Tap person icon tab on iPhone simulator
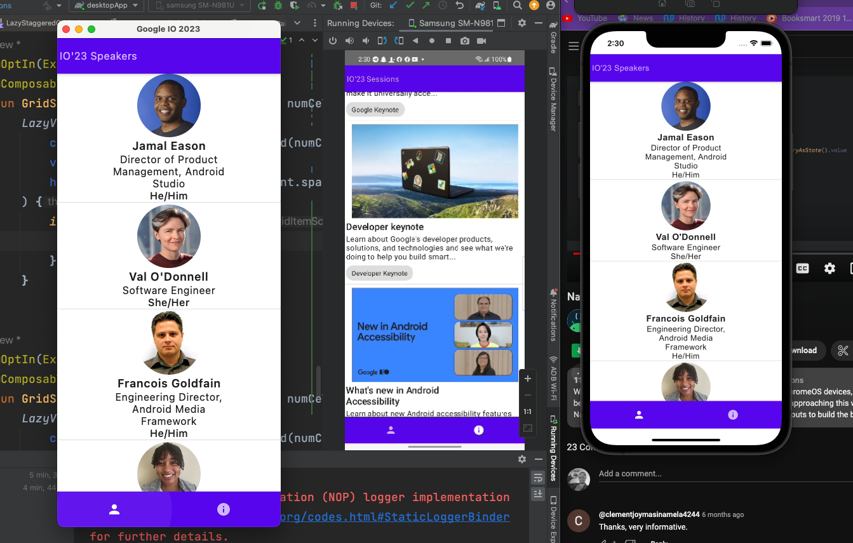This screenshot has width=853, height=543. [x=639, y=415]
